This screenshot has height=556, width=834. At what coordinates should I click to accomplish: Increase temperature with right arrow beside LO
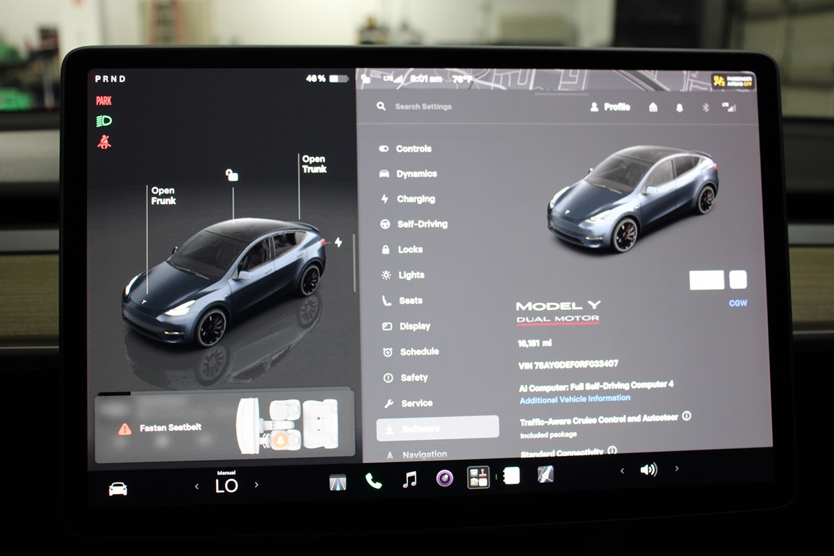click(x=256, y=485)
